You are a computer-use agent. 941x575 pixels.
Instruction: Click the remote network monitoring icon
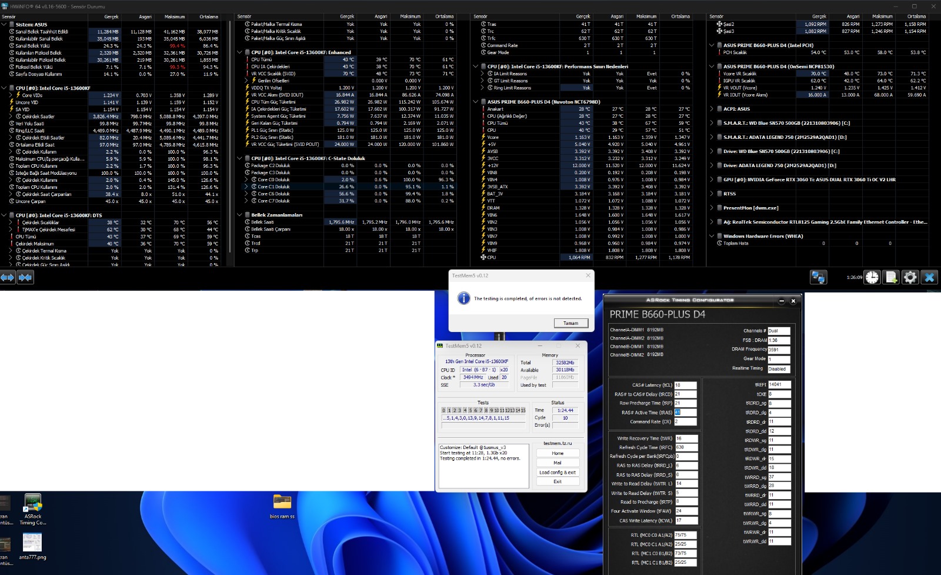818,277
